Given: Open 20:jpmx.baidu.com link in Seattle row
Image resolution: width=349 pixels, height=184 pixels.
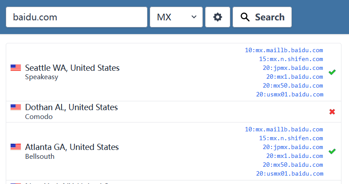Looking at the screenshot, I should click(293, 68).
